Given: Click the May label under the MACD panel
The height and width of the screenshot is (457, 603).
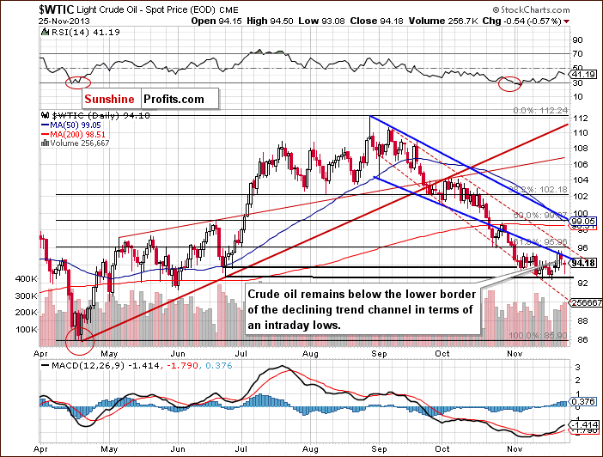Looking at the screenshot, I should point(109,449).
